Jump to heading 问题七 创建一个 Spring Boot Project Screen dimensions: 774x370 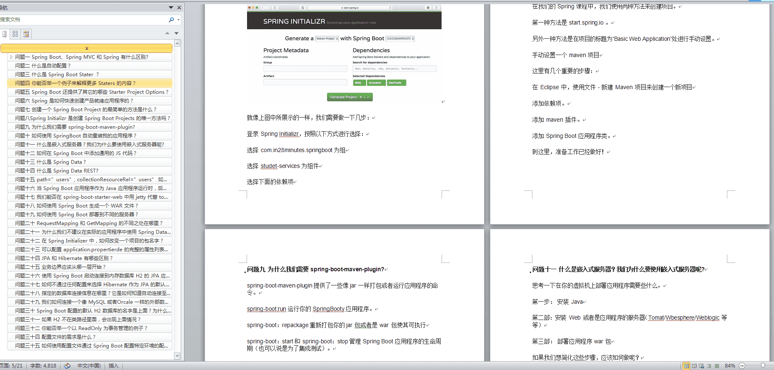coord(90,110)
